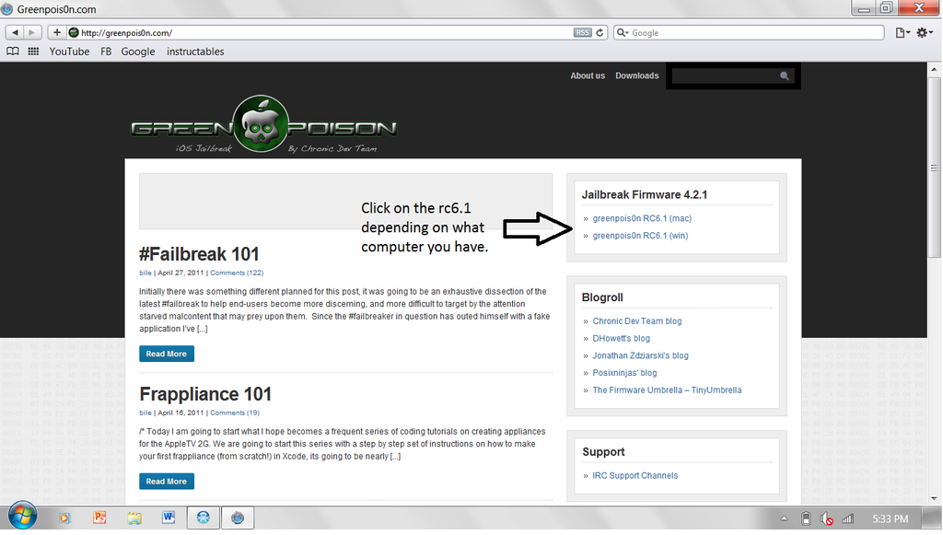This screenshot has width=943, height=535.
Task: Click the site search magnifier icon
Action: click(x=784, y=76)
